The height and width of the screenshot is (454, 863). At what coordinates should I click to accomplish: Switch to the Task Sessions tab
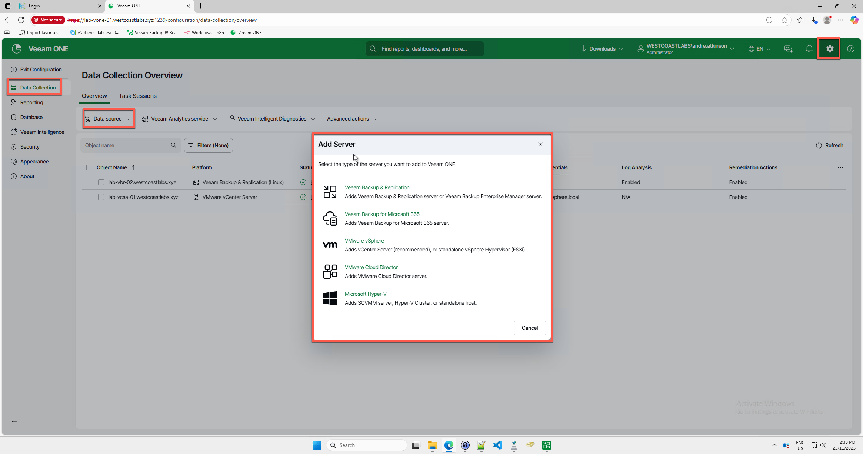click(137, 96)
